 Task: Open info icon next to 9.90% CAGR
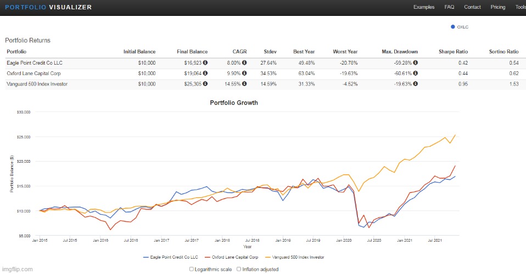244,73
